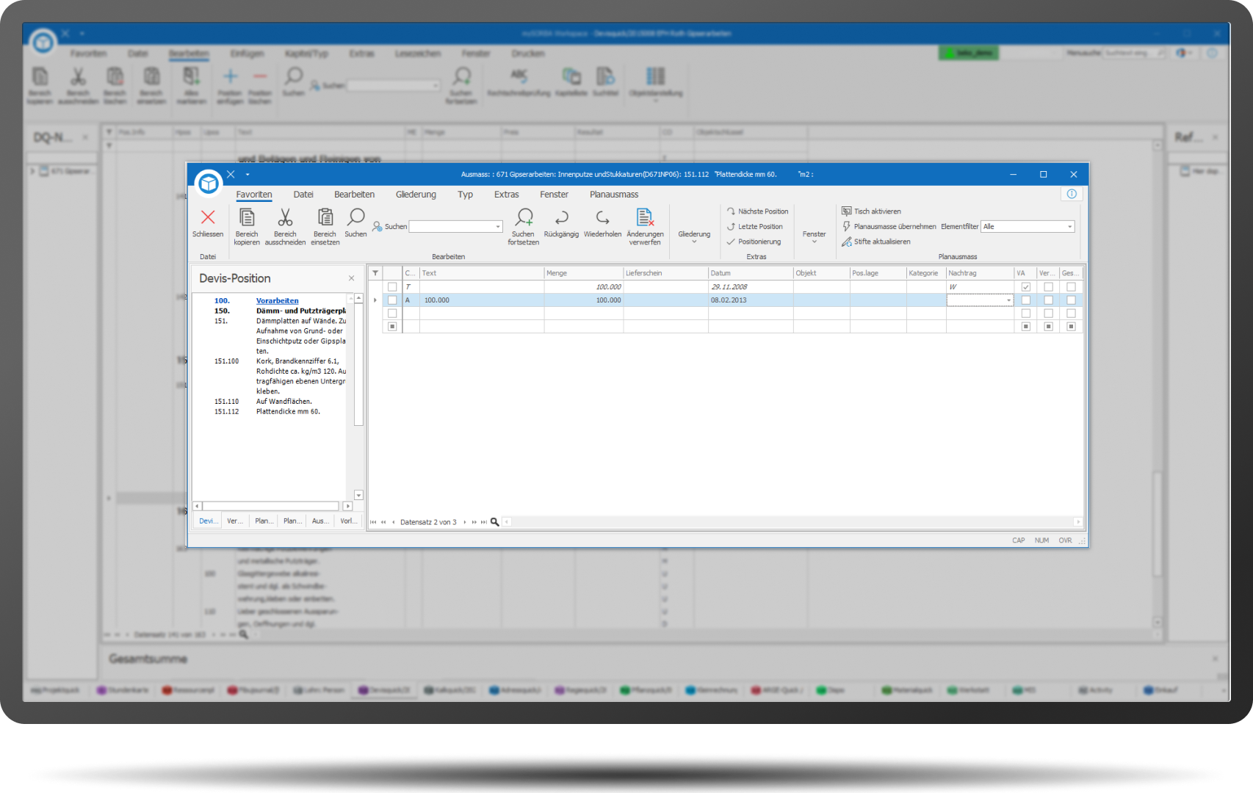Open the Vorarbeiten link in Devis-Position
The height and width of the screenshot is (793, 1253).
tap(277, 301)
